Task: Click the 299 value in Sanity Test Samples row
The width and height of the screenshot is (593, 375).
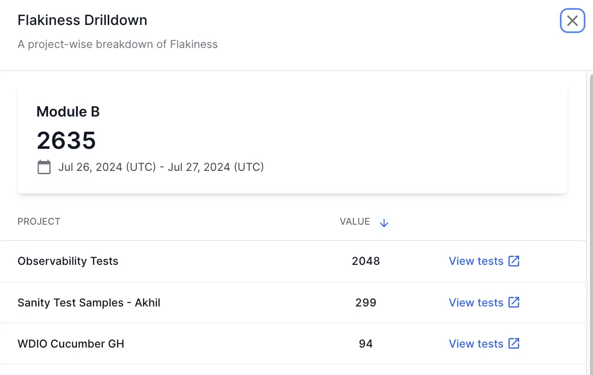Action: [366, 303]
